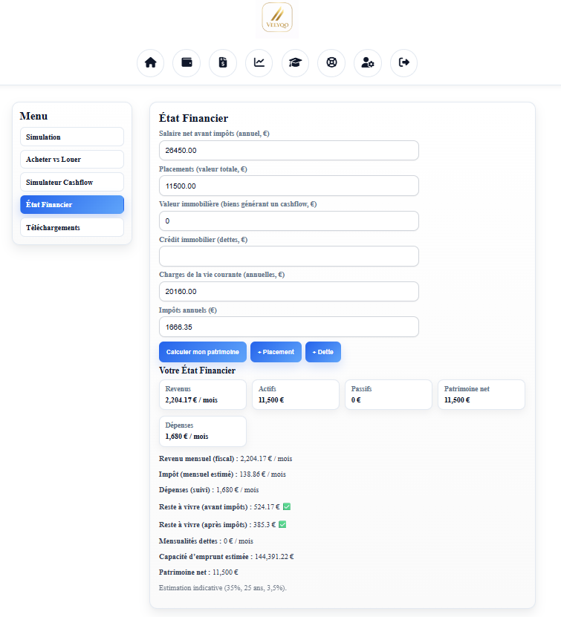Select Acheter vs Louer menu item
Image resolution: width=561 pixels, height=617 pixels.
tap(72, 160)
